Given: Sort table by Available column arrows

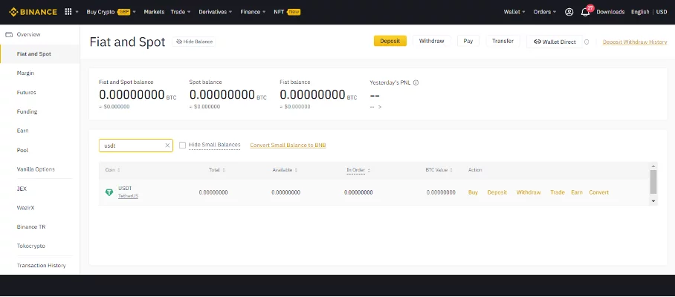Looking at the screenshot, I should point(296,170).
